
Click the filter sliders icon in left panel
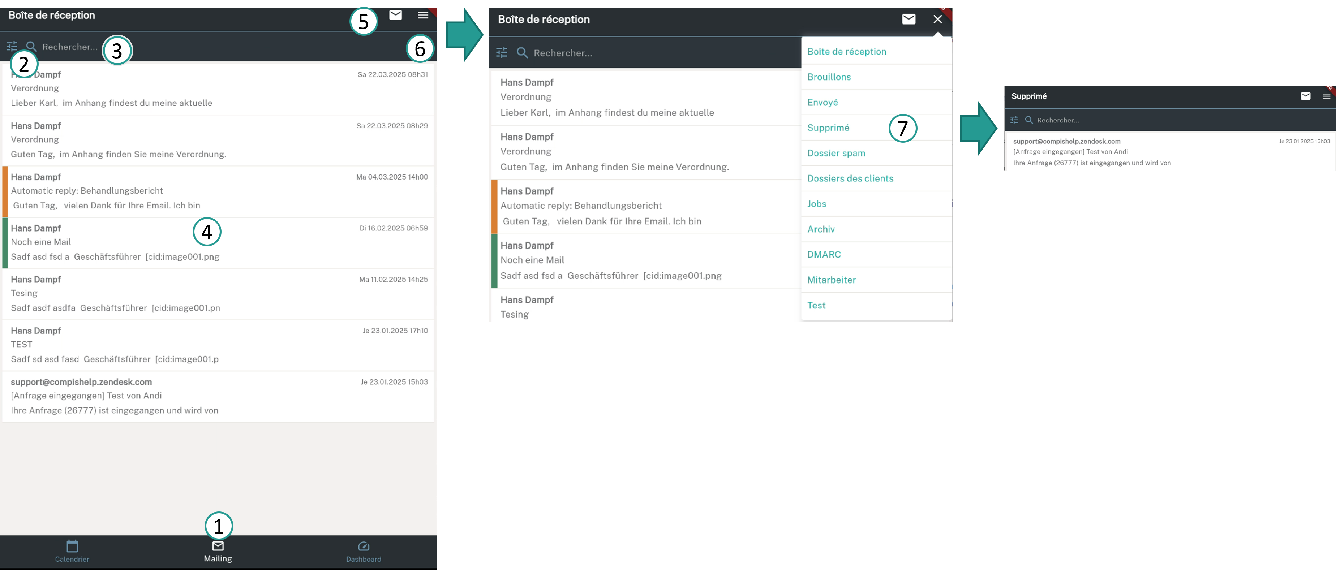point(12,47)
